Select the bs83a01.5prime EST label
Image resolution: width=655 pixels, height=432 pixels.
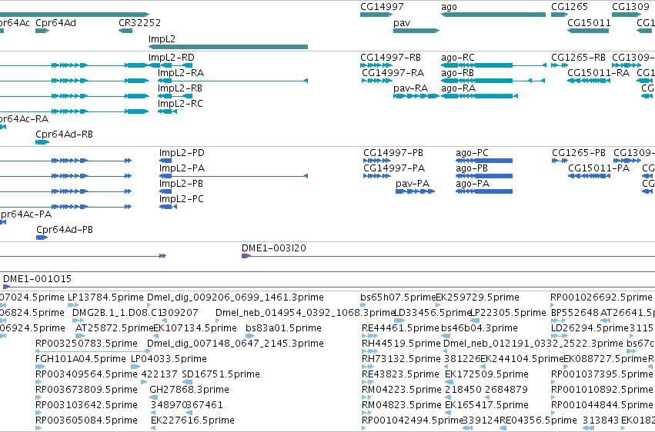284,328
